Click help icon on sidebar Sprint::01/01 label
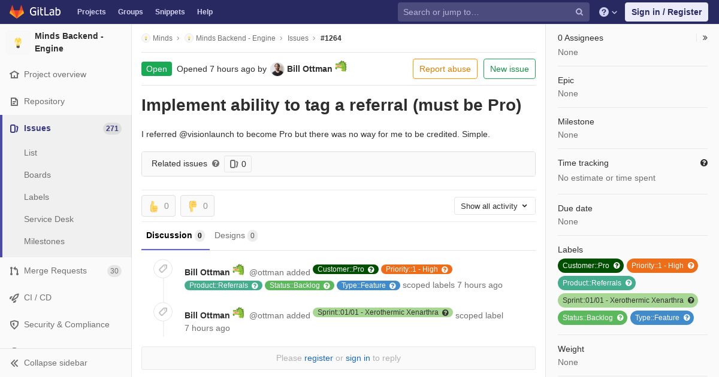719x377 pixels. (x=691, y=300)
